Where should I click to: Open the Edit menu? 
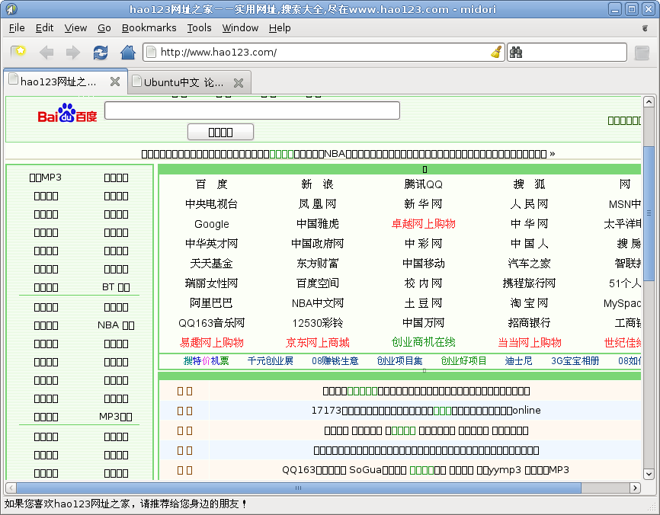(x=44, y=27)
